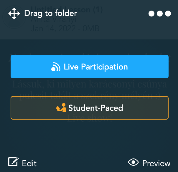Click the middle dot of the ellipsis
This screenshot has width=178, height=172.
(x=160, y=14)
